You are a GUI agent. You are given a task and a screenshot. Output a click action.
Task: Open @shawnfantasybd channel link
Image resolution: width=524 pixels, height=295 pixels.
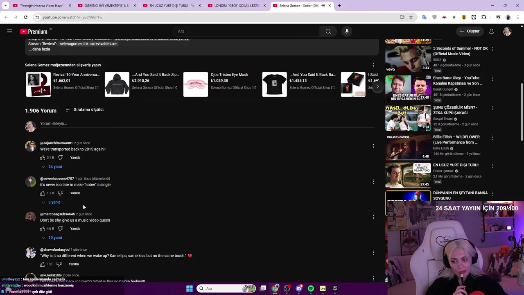[55, 250]
